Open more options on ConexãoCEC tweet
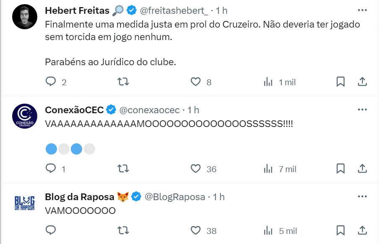 tap(362, 110)
